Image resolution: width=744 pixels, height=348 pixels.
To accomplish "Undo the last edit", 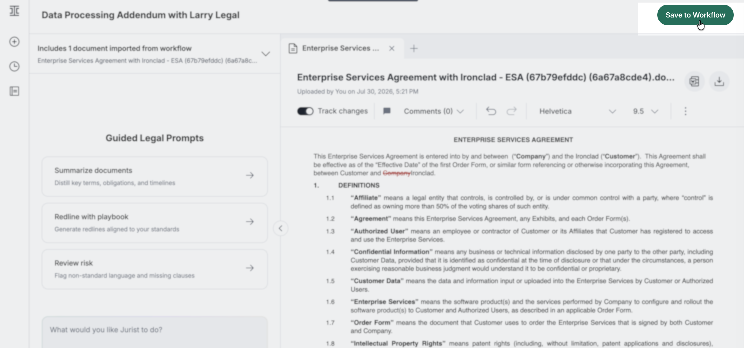I will coord(491,111).
